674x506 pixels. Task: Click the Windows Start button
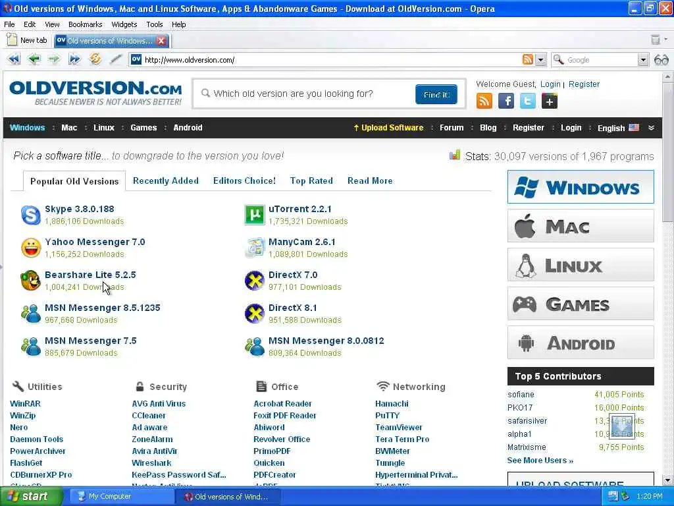pyautogui.click(x=32, y=497)
